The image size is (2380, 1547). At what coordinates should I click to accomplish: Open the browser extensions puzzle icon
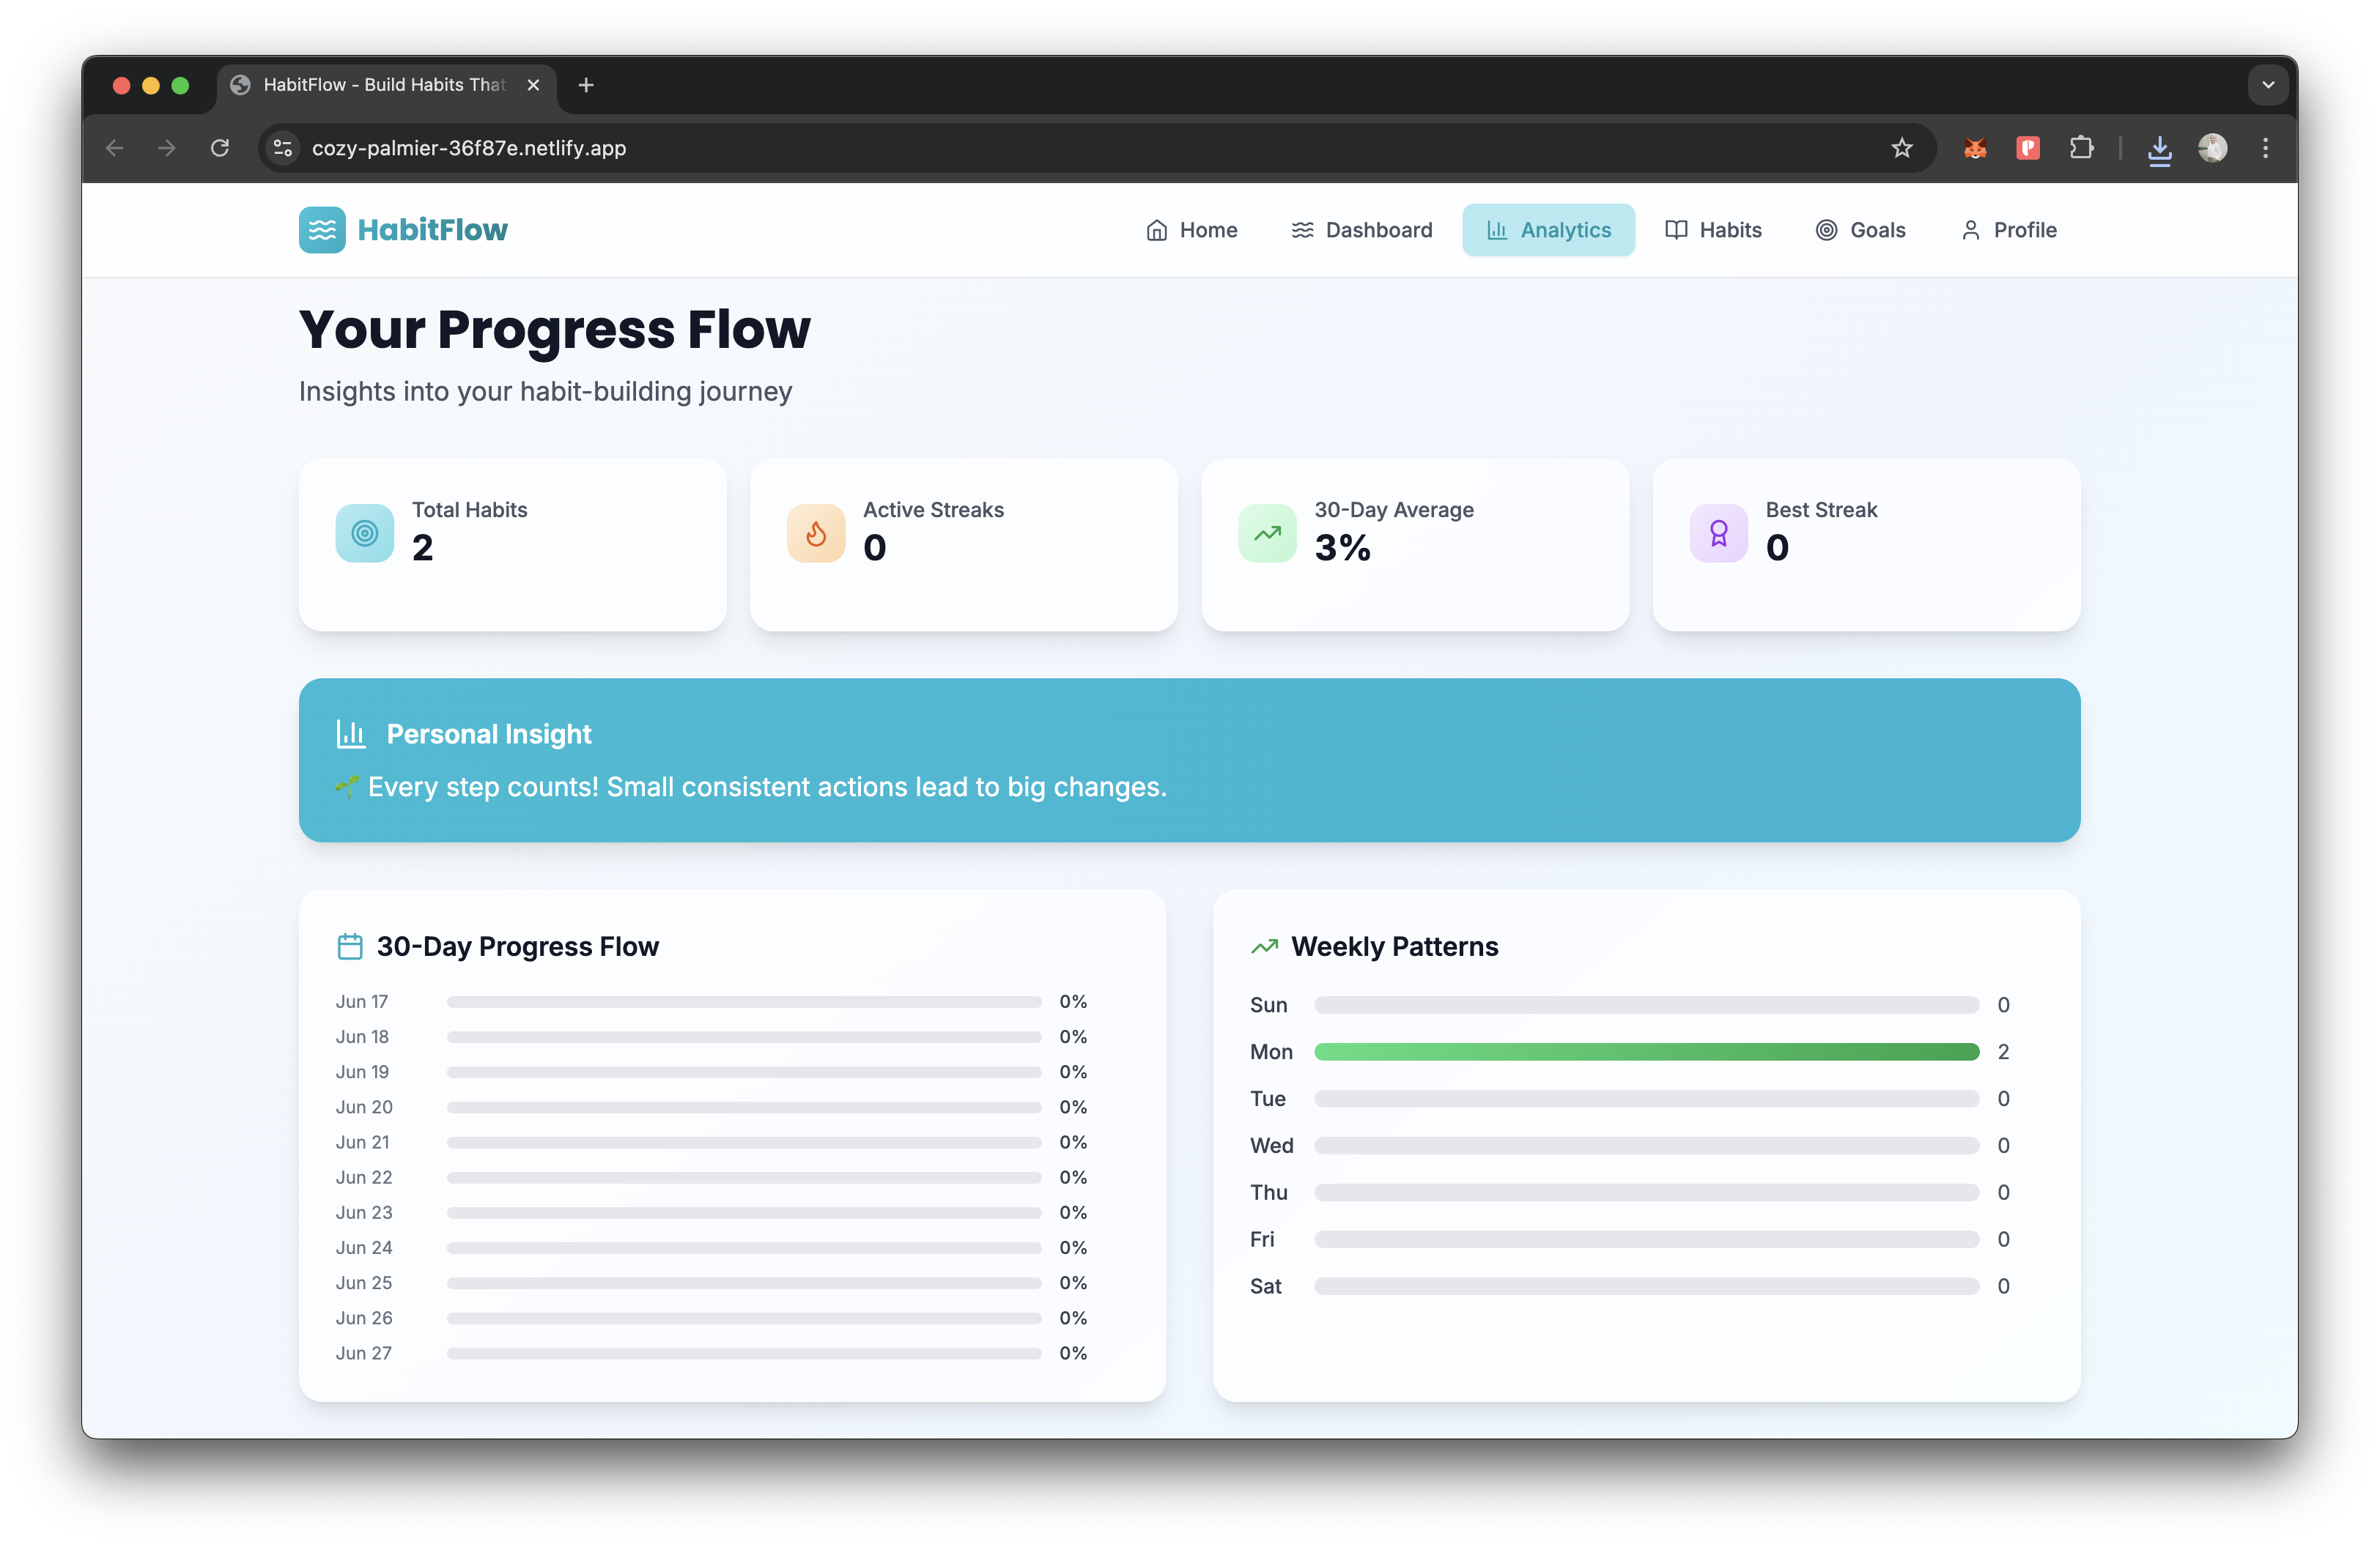pyautogui.click(x=2081, y=148)
